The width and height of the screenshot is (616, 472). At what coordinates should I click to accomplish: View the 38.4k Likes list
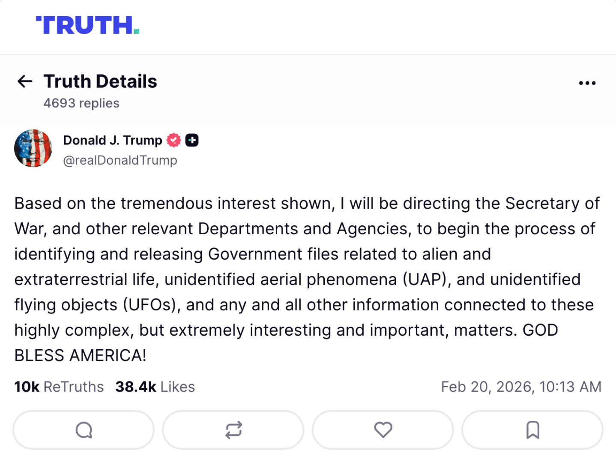pos(155,387)
